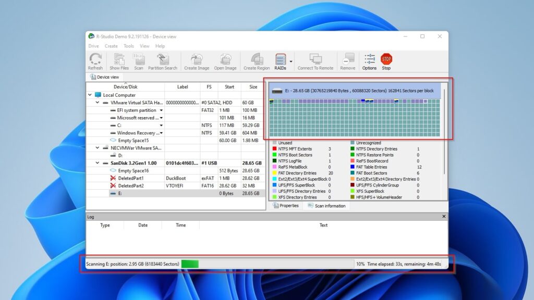Stop the running scan

coord(386,61)
